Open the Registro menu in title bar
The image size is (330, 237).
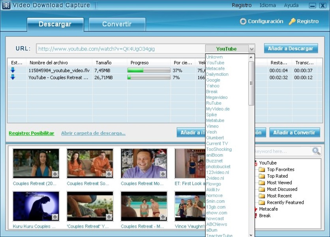tap(242, 5)
